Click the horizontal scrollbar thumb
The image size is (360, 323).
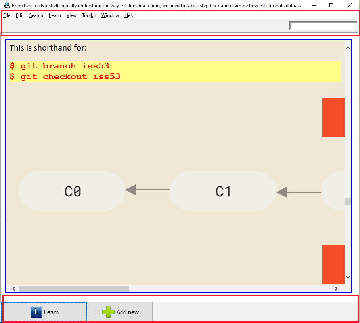click(x=74, y=289)
